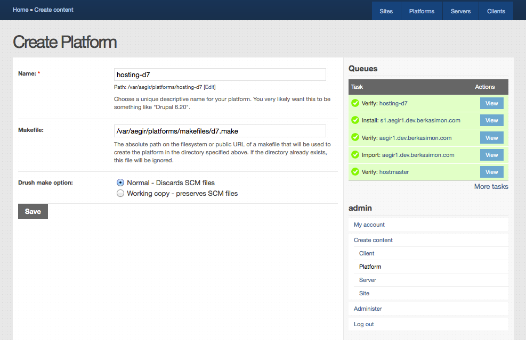Viewport: 526px width, 340px height.
Task: Choose Server under Create content
Action: pos(367,280)
